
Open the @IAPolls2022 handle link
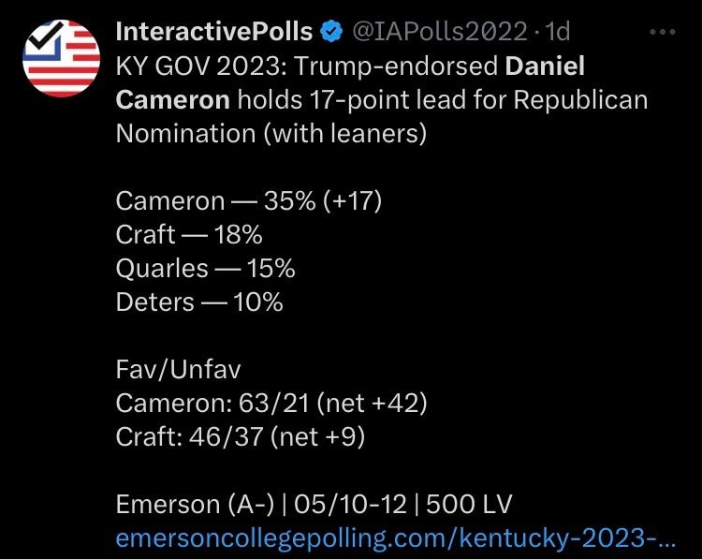439,32
